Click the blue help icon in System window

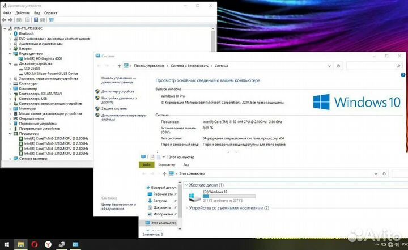[x=403, y=75]
